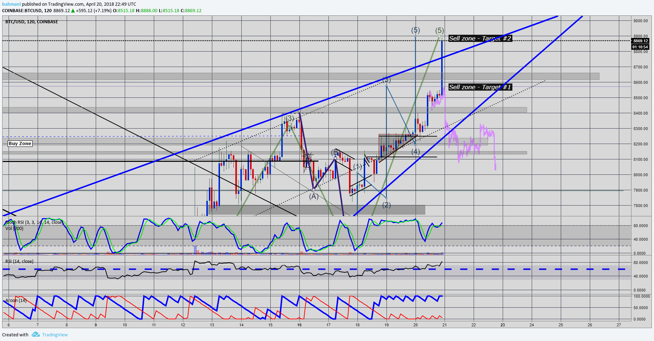Click the 'Created with' footer text
Image resolution: width=654 pixels, height=341 pixels.
pos(15,335)
